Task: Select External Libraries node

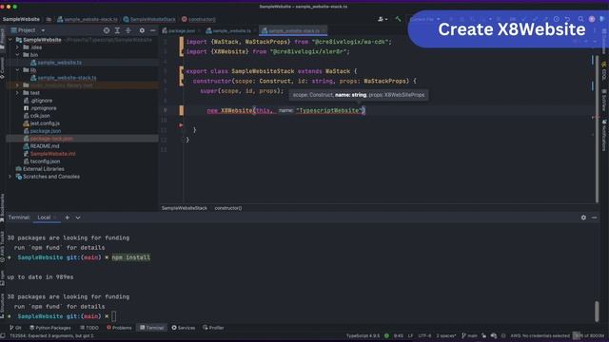Action: click(43, 169)
